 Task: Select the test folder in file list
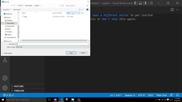point(25,16)
